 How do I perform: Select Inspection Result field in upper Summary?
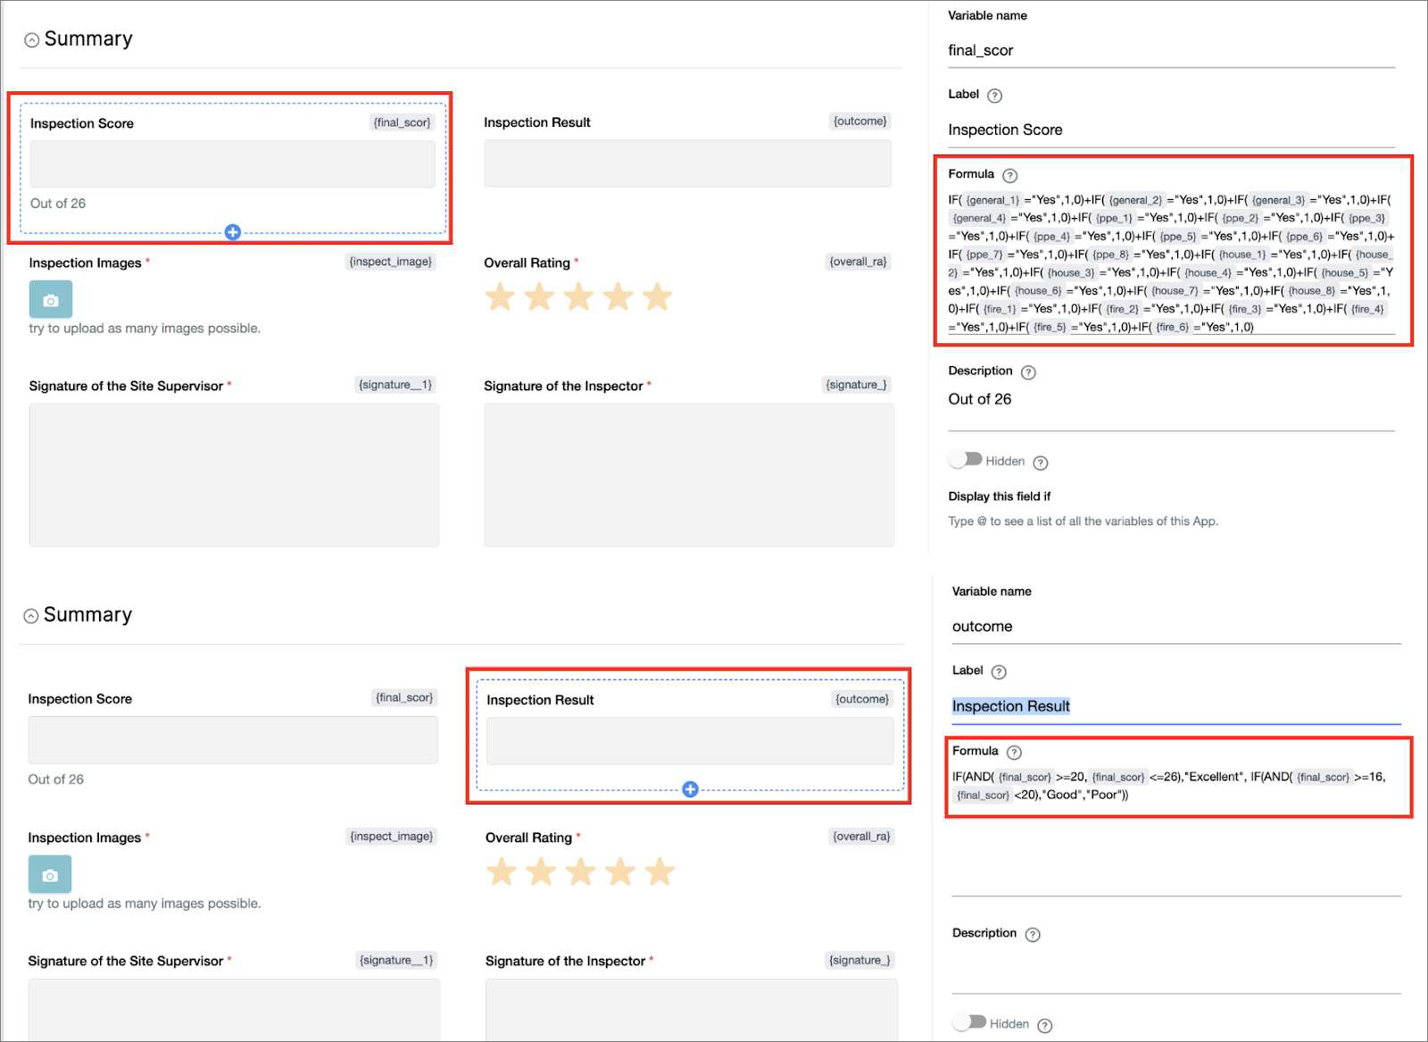tap(687, 163)
